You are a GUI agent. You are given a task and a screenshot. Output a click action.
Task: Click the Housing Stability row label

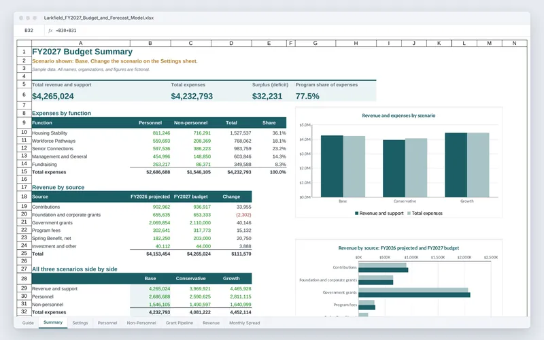pyautogui.click(x=50, y=133)
